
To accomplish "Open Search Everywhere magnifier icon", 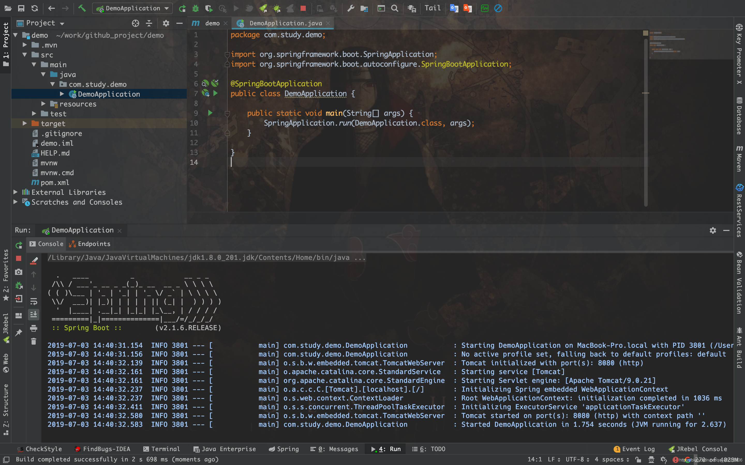I will 394,8.
